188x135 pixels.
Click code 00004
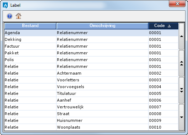[x=155, y=87]
